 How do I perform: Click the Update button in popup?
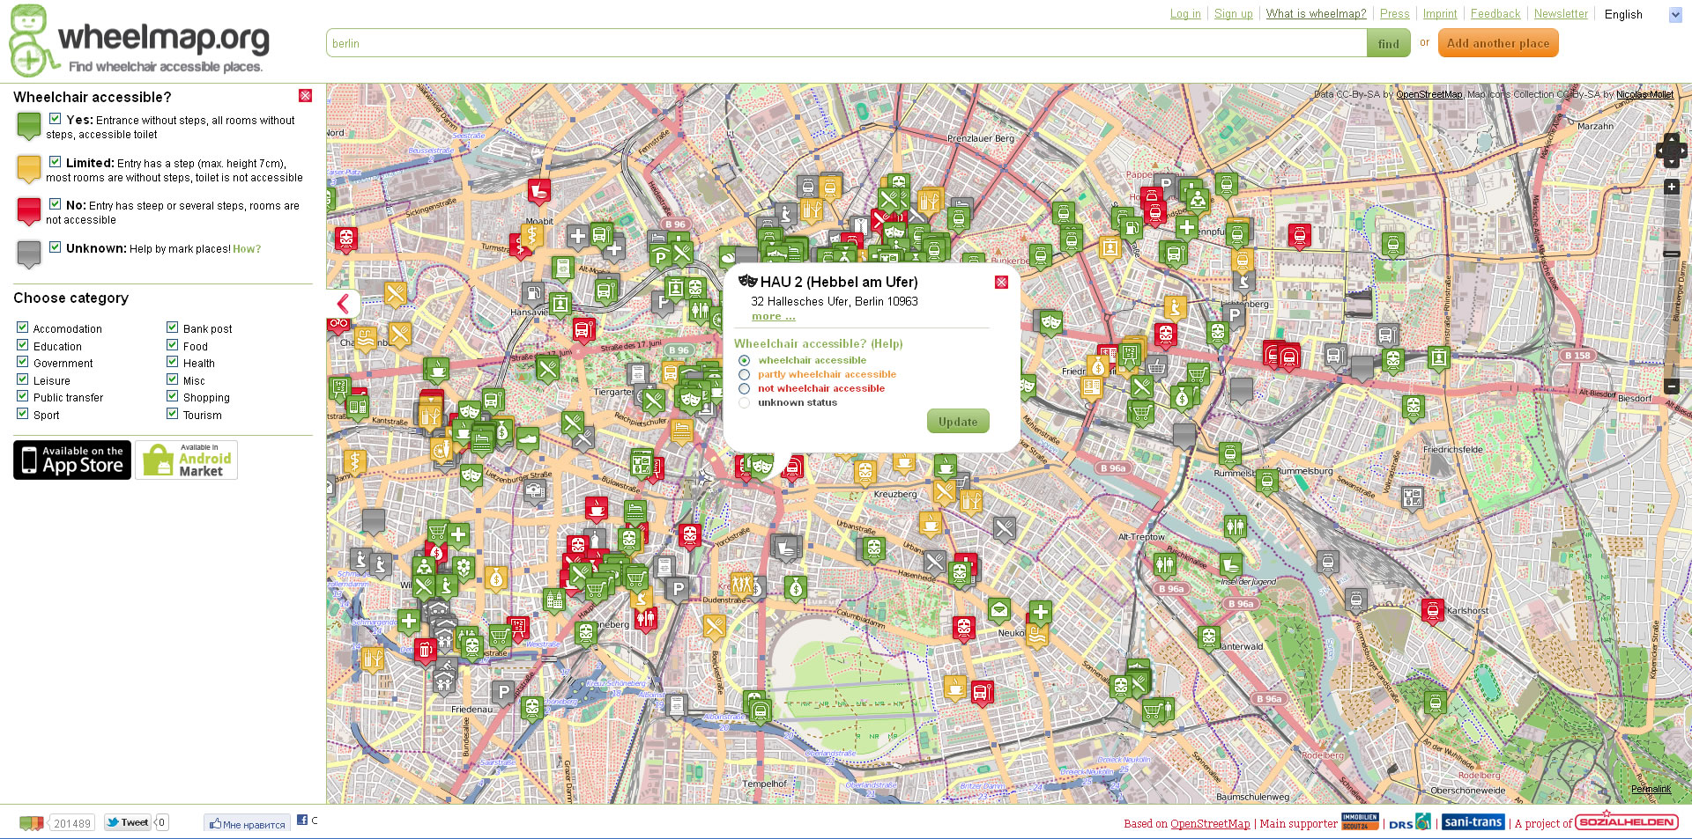tap(958, 422)
